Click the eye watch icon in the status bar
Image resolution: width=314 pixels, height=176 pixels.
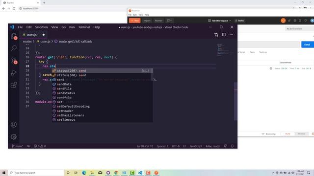pyautogui.click(x=28, y=146)
